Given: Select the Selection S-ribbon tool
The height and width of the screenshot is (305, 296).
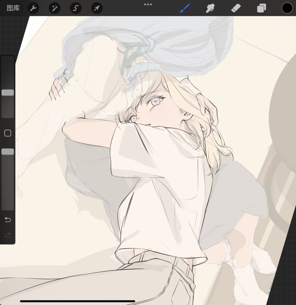Looking at the screenshot, I should 76,8.
